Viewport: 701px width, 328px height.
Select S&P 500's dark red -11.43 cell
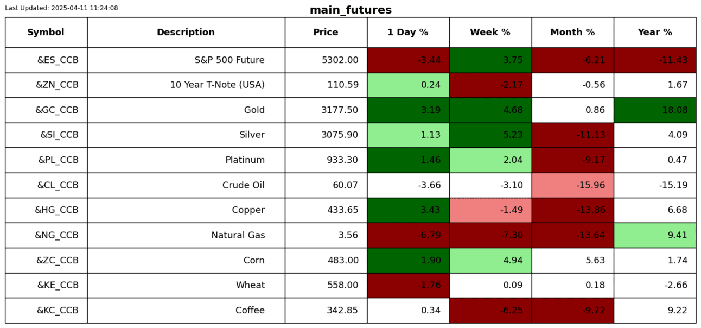655,60
